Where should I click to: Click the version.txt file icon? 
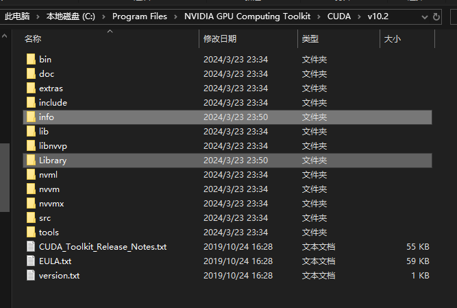click(31, 275)
